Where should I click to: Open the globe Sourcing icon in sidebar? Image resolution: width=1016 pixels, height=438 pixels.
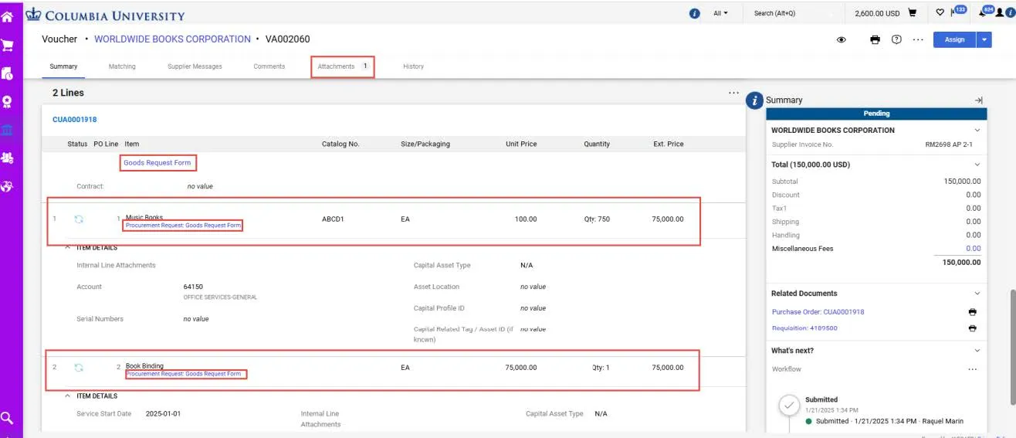7,186
